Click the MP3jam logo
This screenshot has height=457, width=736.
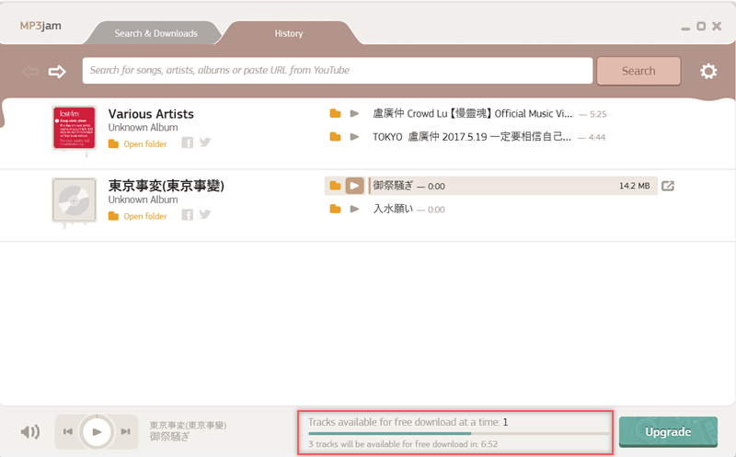[x=40, y=26]
